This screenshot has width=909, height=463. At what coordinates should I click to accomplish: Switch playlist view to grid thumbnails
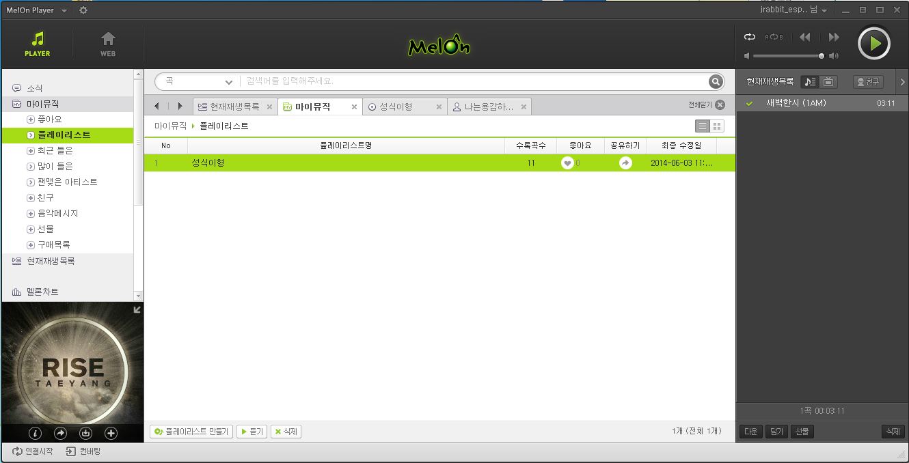coord(717,126)
